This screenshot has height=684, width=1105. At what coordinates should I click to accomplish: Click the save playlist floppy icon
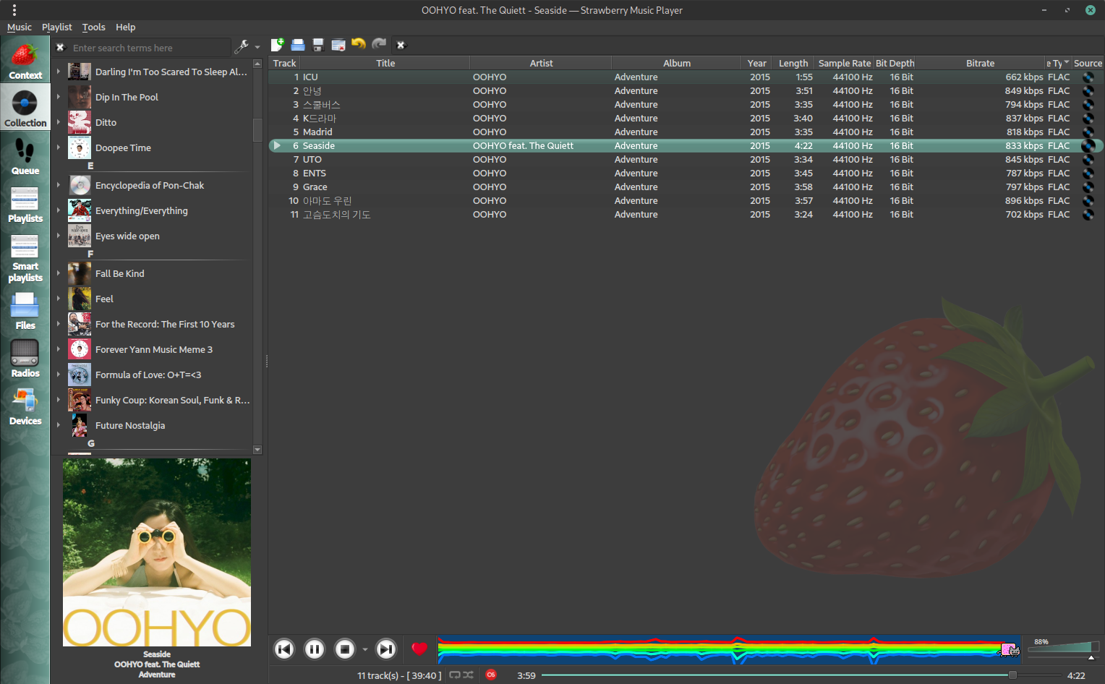[x=317, y=45]
